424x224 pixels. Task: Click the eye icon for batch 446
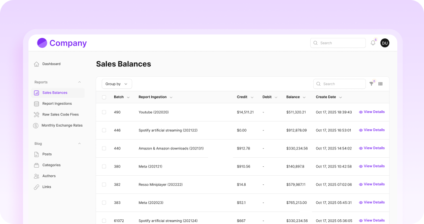click(361, 130)
